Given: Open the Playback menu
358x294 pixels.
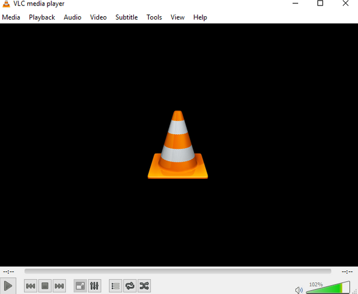Looking at the screenshot, I should [x=42, y=17].
